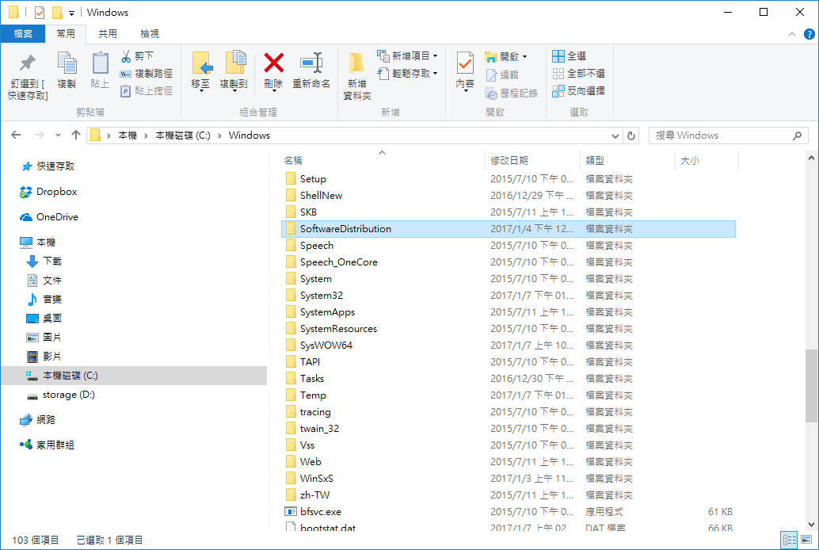Select the Temp folder
The image size is (819, 550).
(509, 395)
